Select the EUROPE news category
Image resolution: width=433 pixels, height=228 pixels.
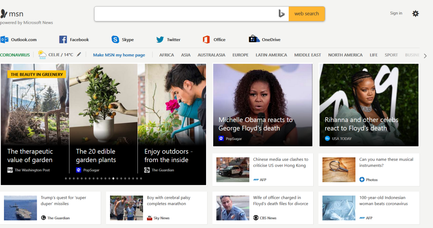point(240,55)
